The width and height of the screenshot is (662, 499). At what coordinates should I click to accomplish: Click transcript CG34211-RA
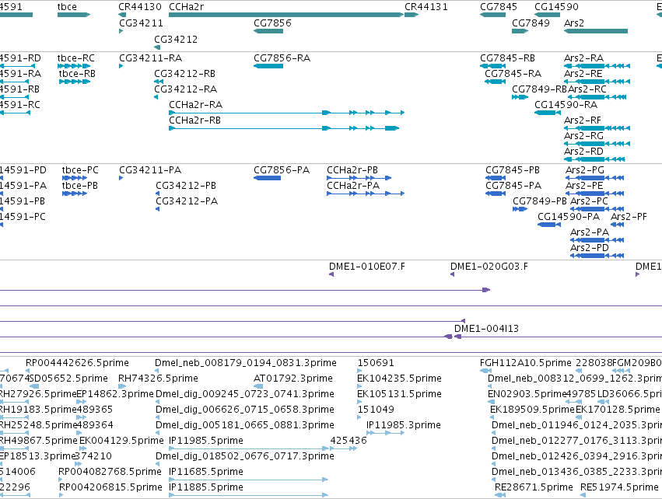point(151,58)
